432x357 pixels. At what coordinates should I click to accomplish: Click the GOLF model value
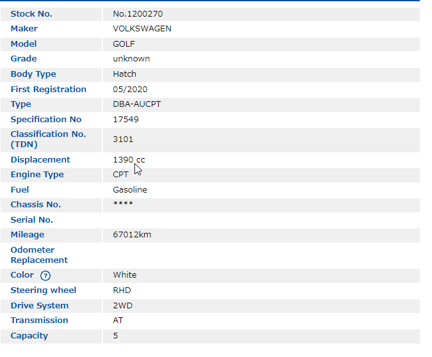[124, 44]
